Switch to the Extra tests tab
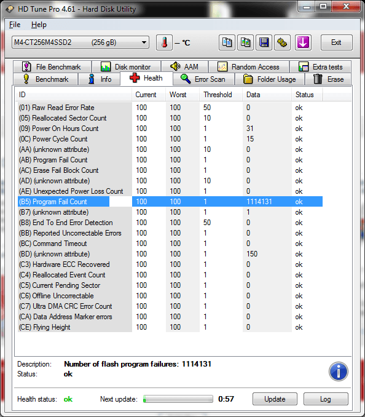 (321, 66)
